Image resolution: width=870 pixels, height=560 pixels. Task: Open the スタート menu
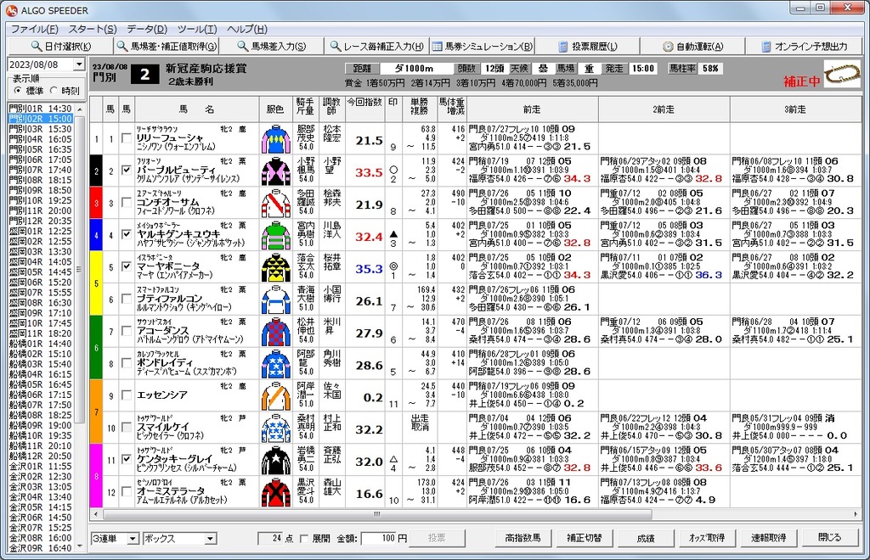point(92,29)
